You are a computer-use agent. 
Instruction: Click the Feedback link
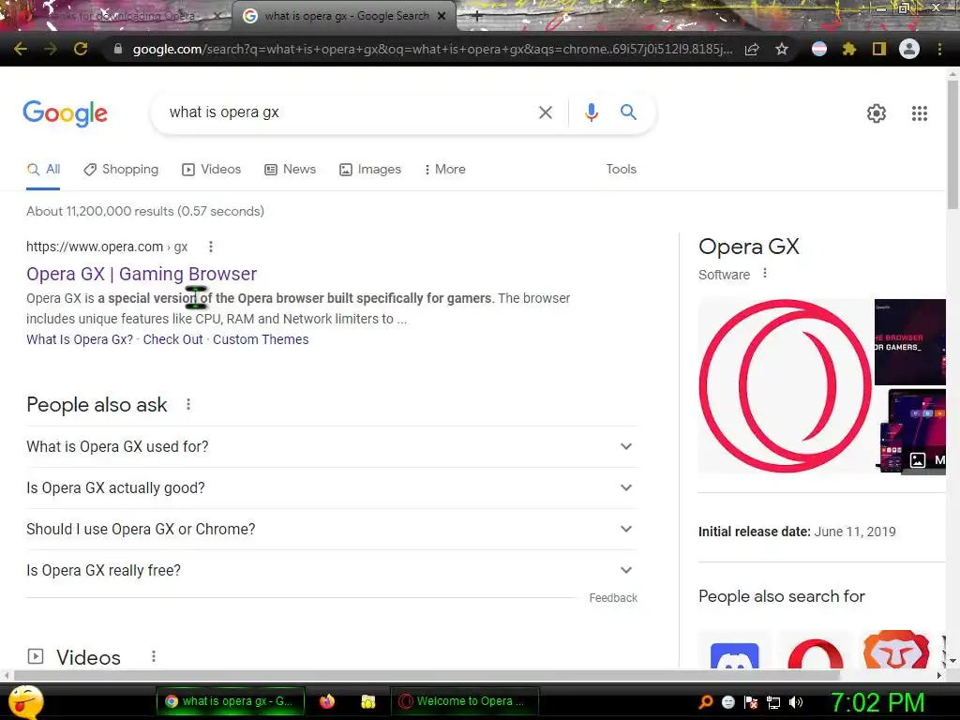click(613, 598)
